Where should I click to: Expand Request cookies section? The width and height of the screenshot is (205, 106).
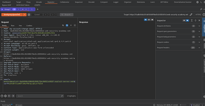click(179, 42)
